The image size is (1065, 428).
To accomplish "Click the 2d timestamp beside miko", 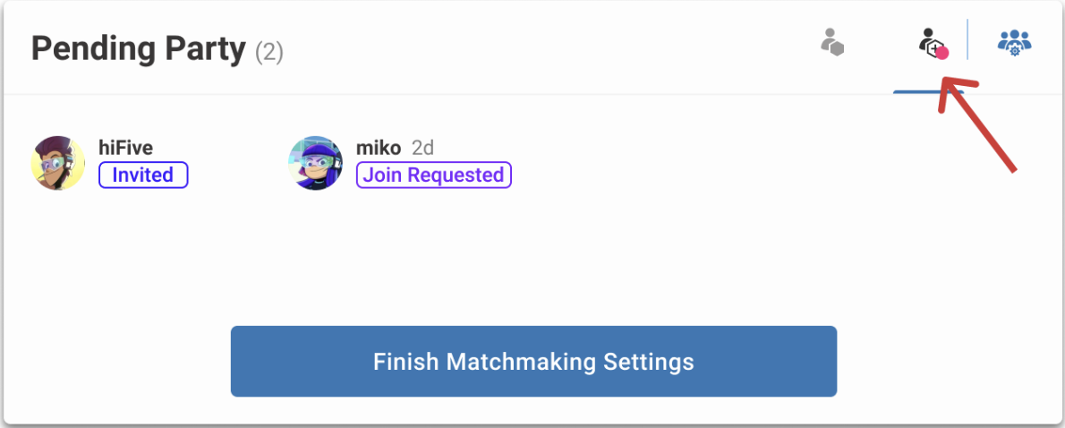I will point(422,148).
